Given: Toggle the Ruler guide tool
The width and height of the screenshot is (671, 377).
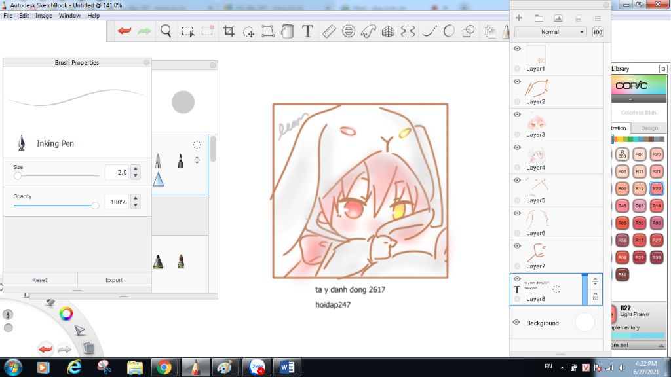Looking at the screenshot, I should coord(329,31).
